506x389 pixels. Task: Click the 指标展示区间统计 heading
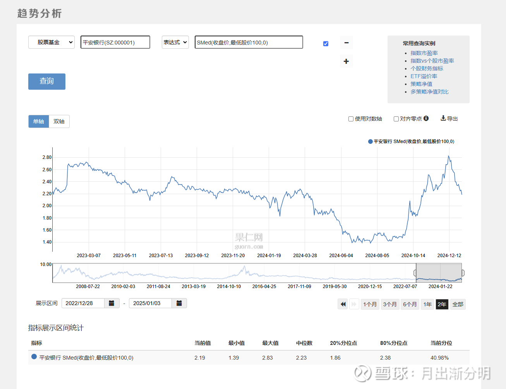(x=56, y=328)
